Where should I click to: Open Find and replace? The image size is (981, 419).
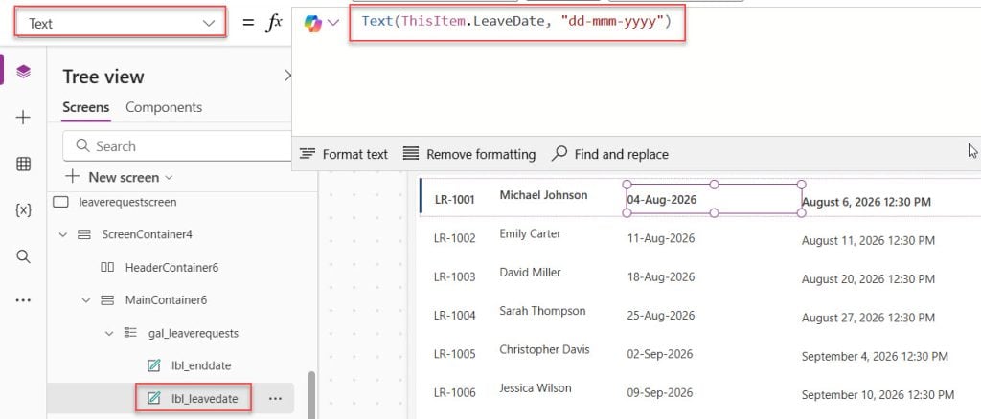click(610, 154)
